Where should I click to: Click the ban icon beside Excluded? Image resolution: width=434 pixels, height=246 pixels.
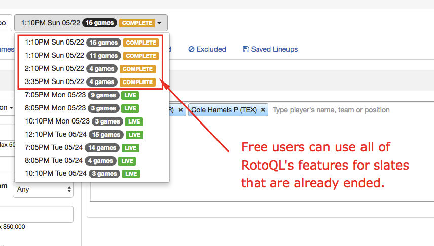191,50
